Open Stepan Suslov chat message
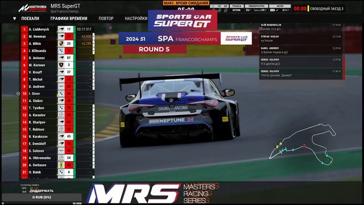 pyautogui.click(x=301, y=39)
